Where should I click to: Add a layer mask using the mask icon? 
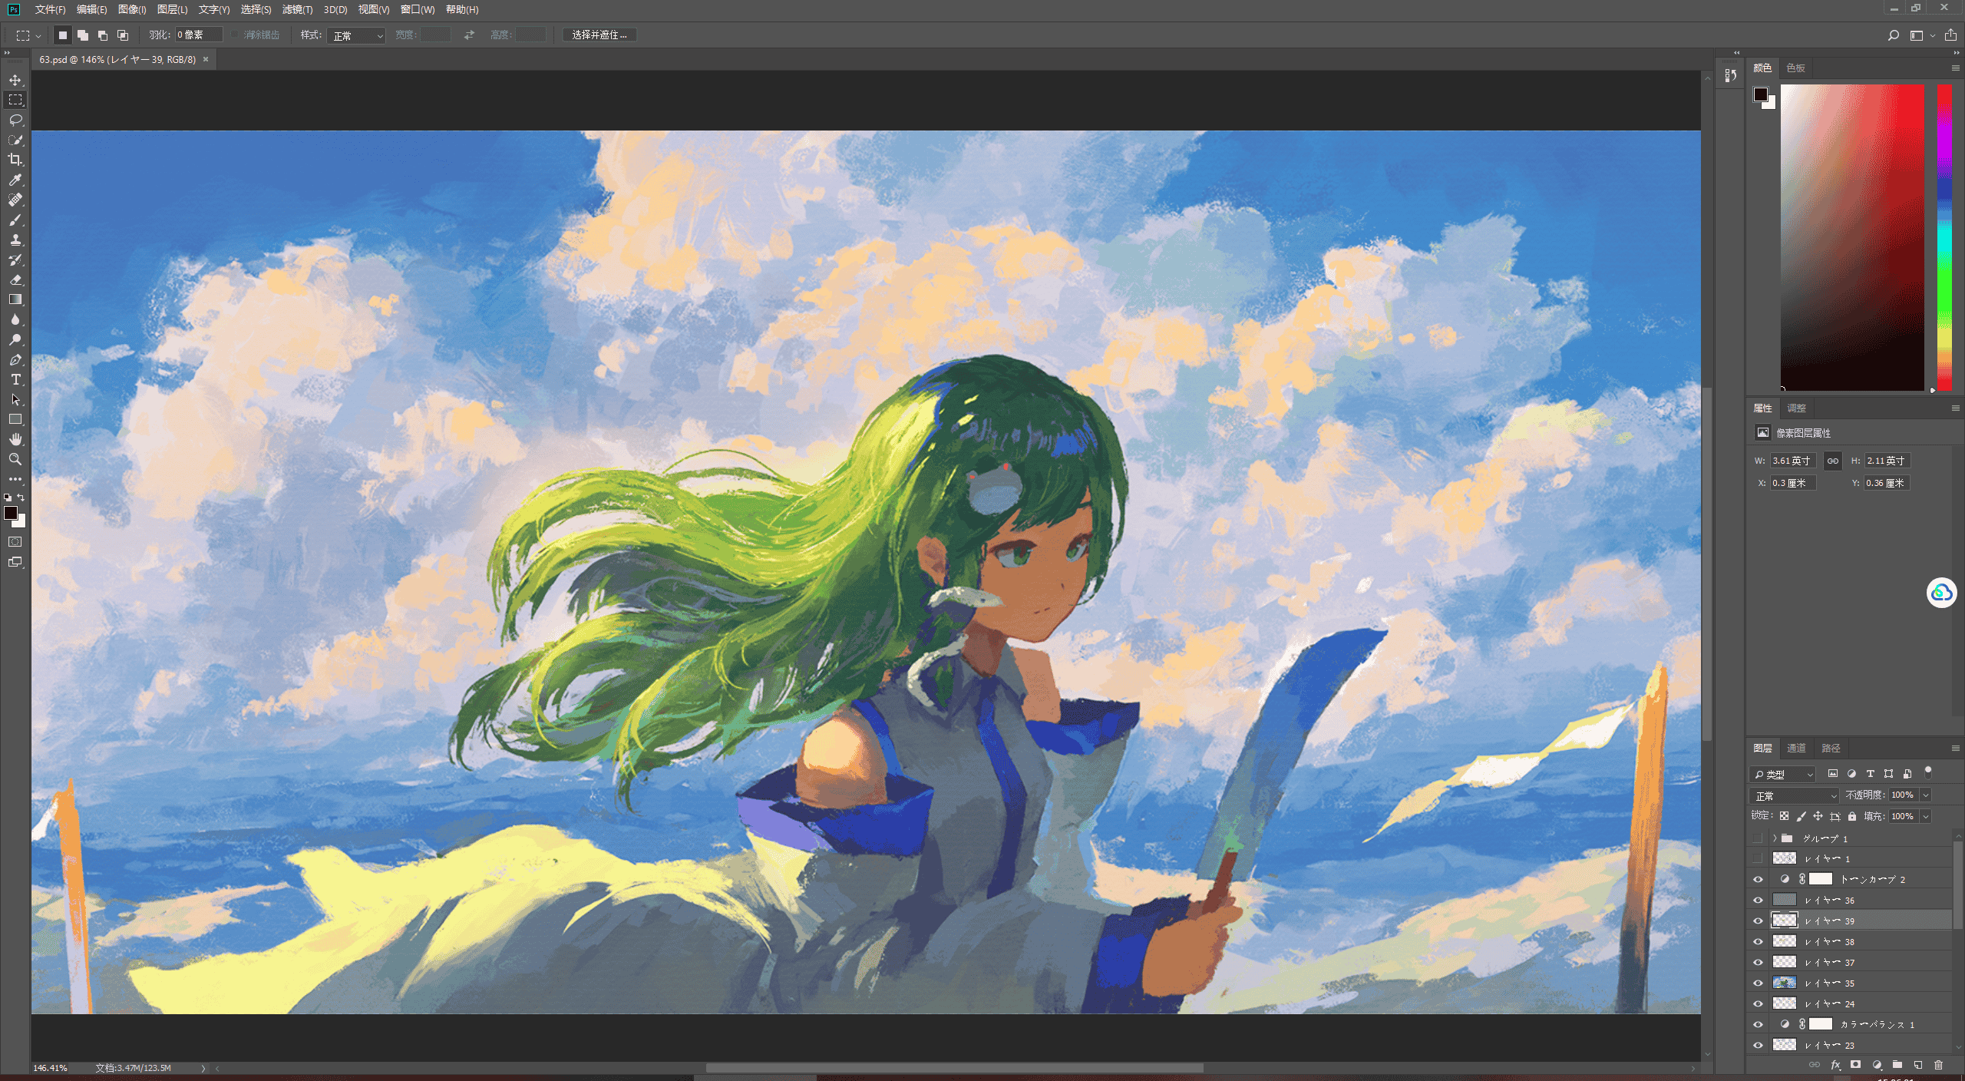[x=1855, y=1065]
